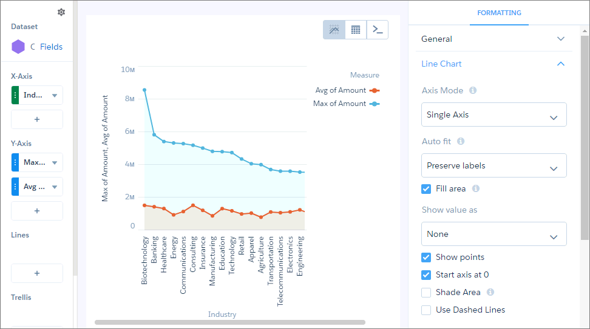590x329 pixels.
Task: Click the formatting panel vertical scrollbar
Action: pyautogui.click(x=585, y=138)
